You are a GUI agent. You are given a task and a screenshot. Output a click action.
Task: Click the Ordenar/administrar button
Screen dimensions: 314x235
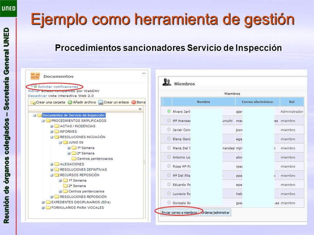(x=215, y=212)
